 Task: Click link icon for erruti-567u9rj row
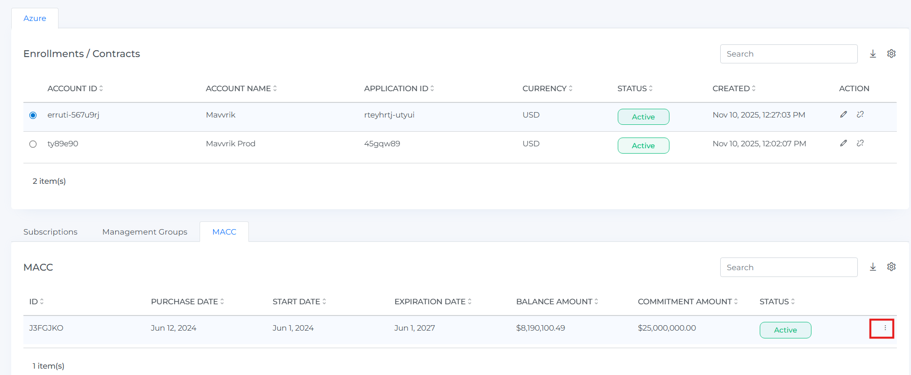(x=860, y=115)
